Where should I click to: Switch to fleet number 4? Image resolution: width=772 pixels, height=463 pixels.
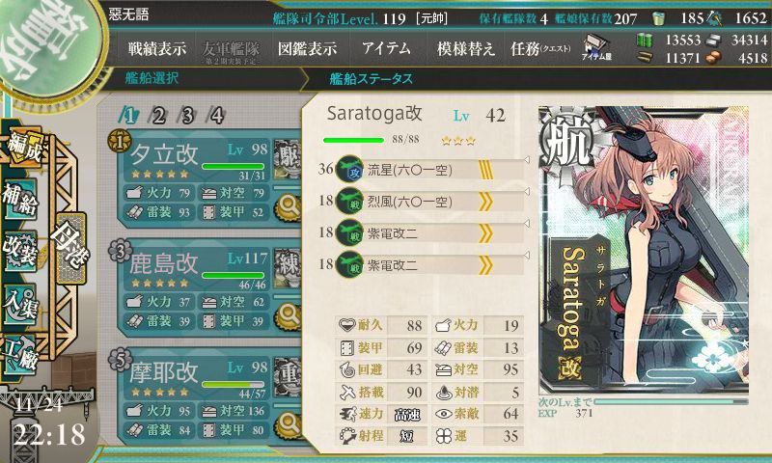pyautogui.click(x=217, y=116)
